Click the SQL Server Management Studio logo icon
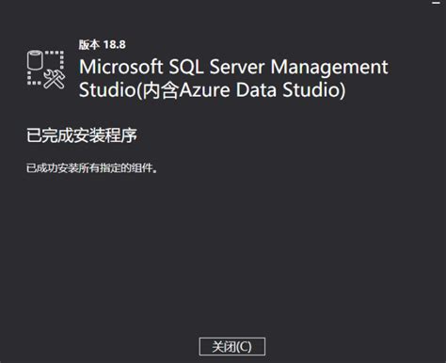The width and height of the screenshot is (446, 363). [x=46, y=70]
